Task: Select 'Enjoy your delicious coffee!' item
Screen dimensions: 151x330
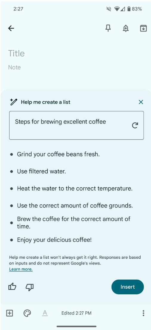Action: click(54, 240)
